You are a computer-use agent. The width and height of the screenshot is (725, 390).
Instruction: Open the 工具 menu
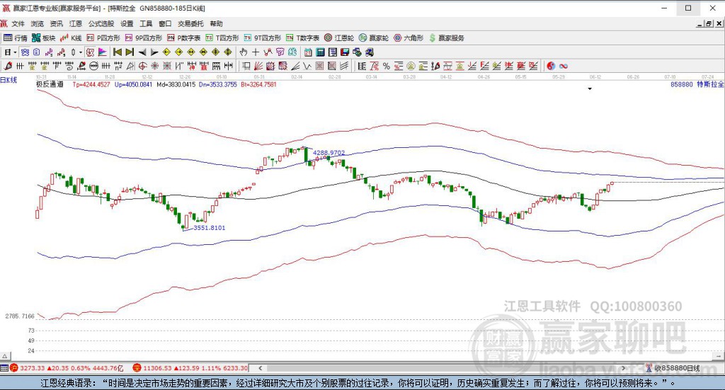pos(146,23)
